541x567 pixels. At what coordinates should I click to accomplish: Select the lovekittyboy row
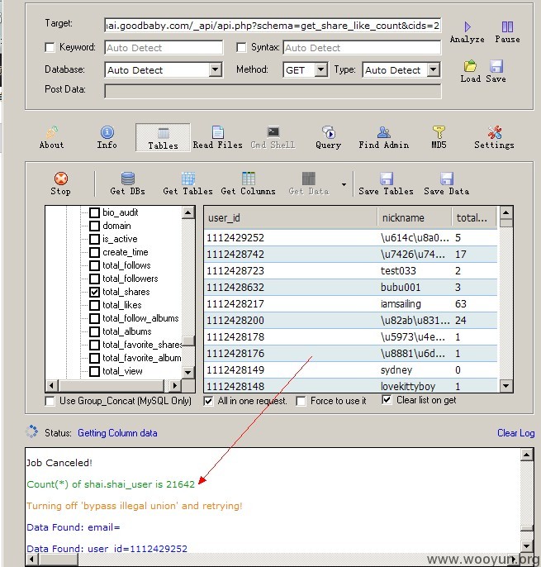(x=350, y=386)
